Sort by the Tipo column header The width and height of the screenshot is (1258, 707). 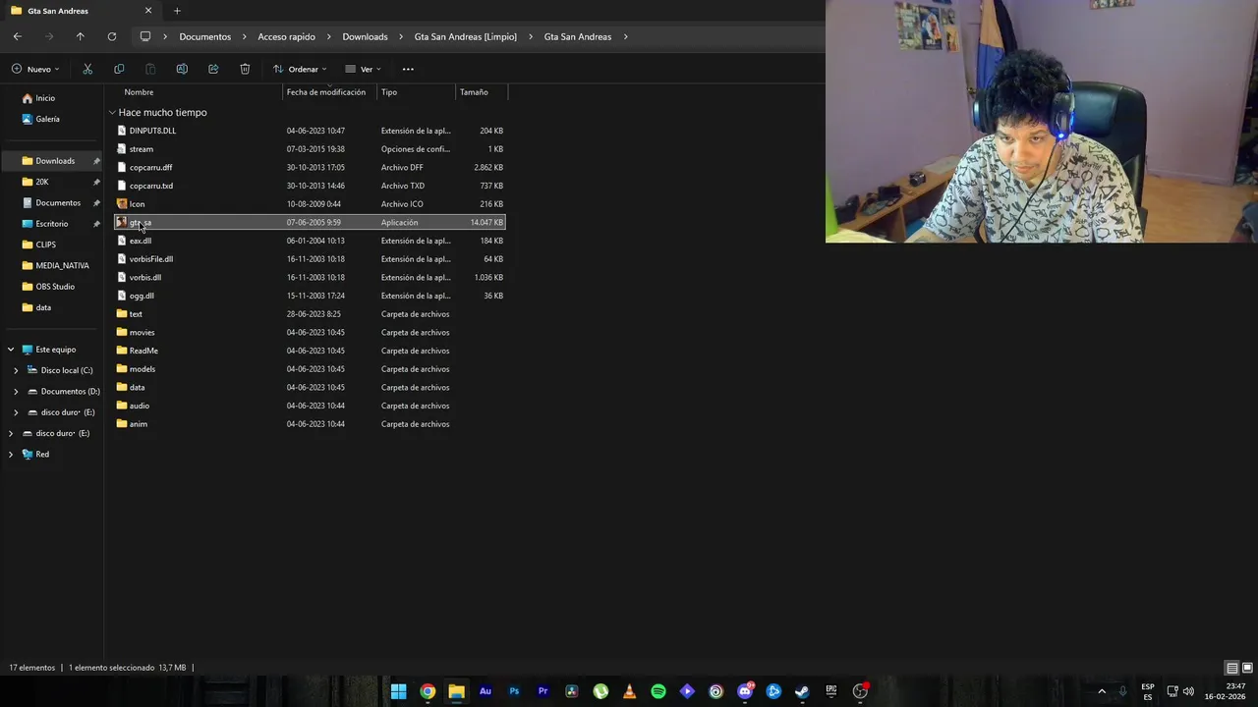[389, 92]
